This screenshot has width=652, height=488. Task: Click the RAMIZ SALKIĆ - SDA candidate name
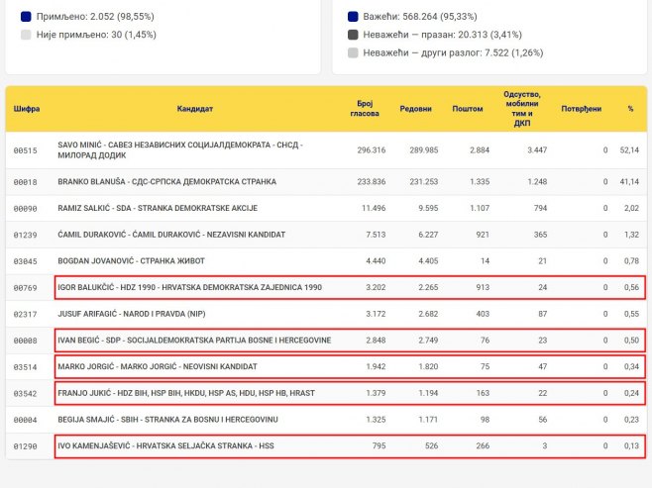pyautogui.click(x=158, y=208)
